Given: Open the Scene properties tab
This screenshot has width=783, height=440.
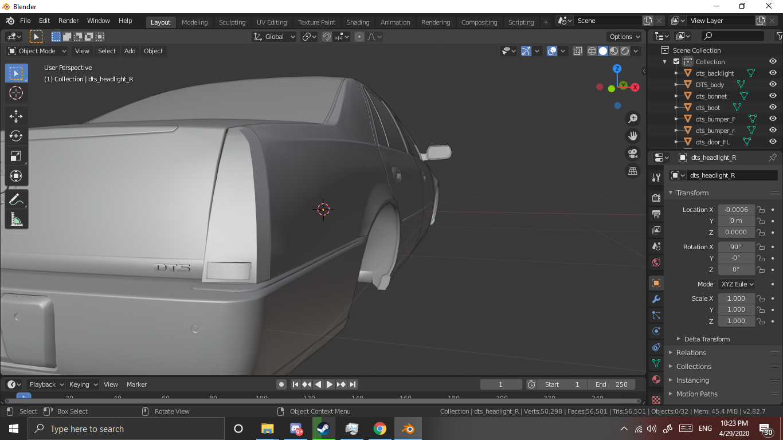Looking at the screenshot, I should pos(656,246).
